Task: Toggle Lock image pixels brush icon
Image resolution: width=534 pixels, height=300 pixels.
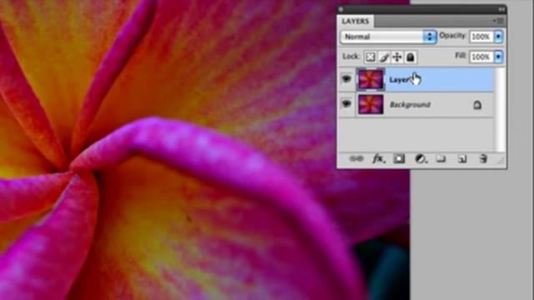Action: [x=384, y=57]
